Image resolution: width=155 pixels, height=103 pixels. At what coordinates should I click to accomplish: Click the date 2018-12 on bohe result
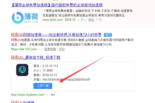click(70, 20)
